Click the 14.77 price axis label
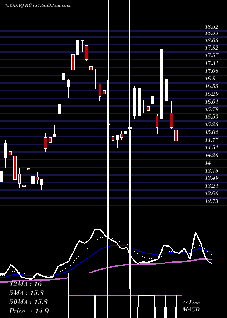 pyautogui.click(x=212, y=140)
